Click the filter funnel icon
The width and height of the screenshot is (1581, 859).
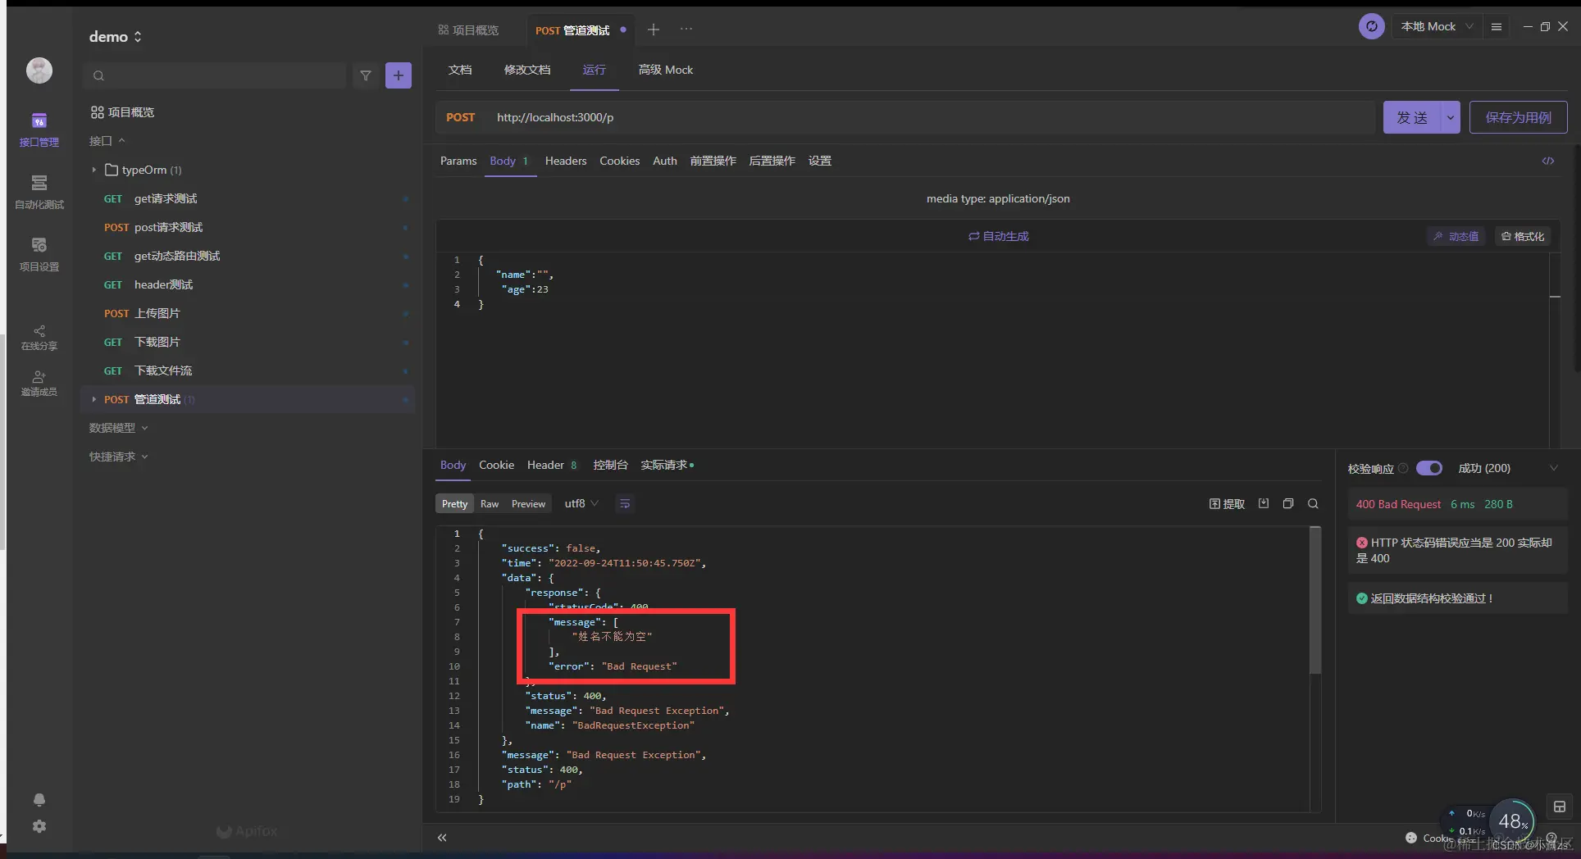coord(366,75)
